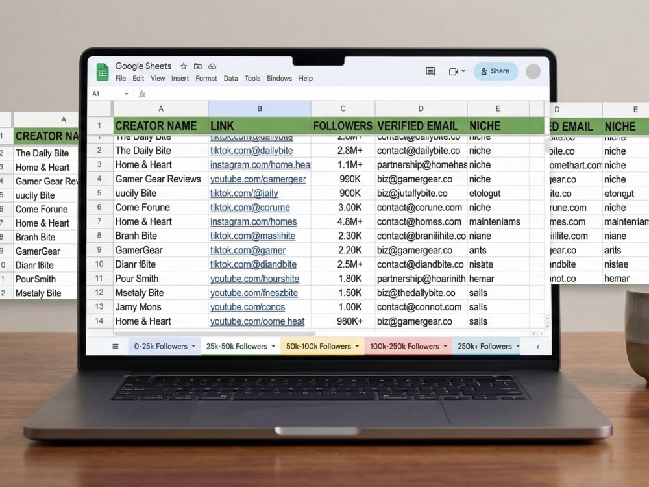Open the Help menu

tap(306, 79)
